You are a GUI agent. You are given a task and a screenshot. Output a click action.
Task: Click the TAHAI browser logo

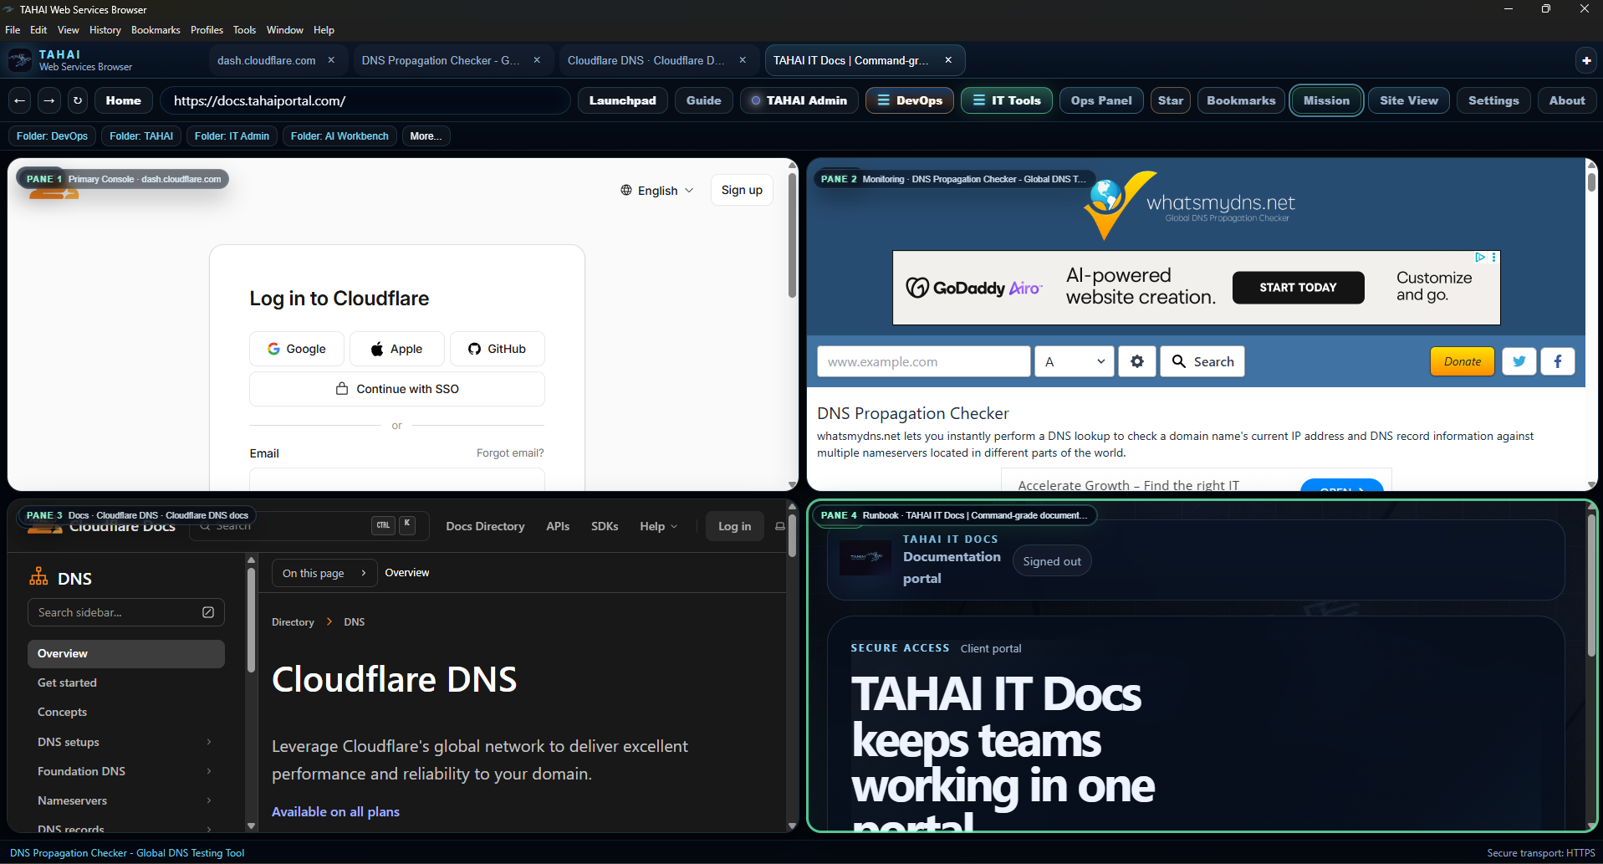click(x=20, y=60)
